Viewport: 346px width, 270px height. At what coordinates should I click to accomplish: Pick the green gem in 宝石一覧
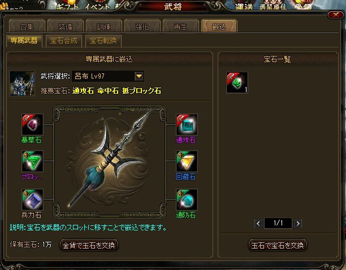point(237,82)
